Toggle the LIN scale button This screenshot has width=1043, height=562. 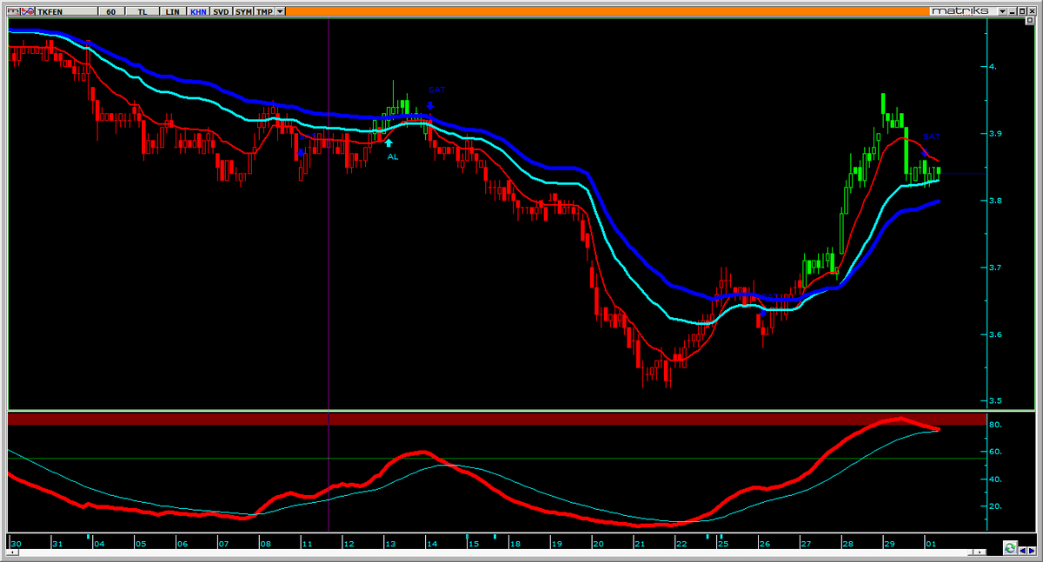coord(172,11)
